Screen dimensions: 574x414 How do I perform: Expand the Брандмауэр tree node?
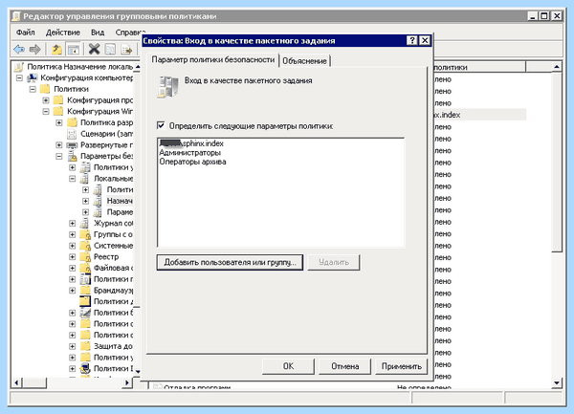[72, 291]
